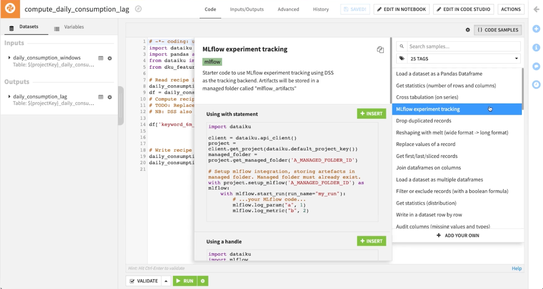Expand the daily_consumption_windows input dataset
This screenshot has width=543, height=289.
(x=9, y=58)
